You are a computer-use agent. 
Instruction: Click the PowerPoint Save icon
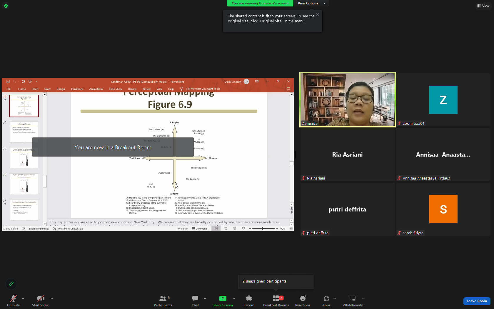click(x=8, y=82)
